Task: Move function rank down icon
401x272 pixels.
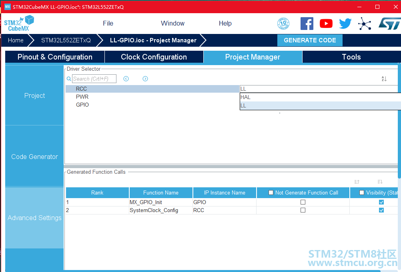Action: [380, 182]
